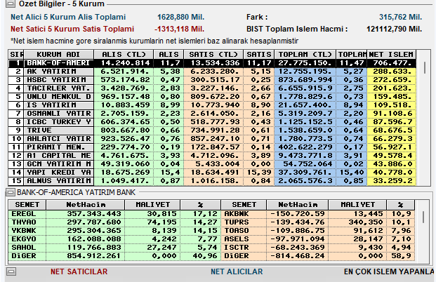Select the AHLATCI YATIR row

[212, 139]
